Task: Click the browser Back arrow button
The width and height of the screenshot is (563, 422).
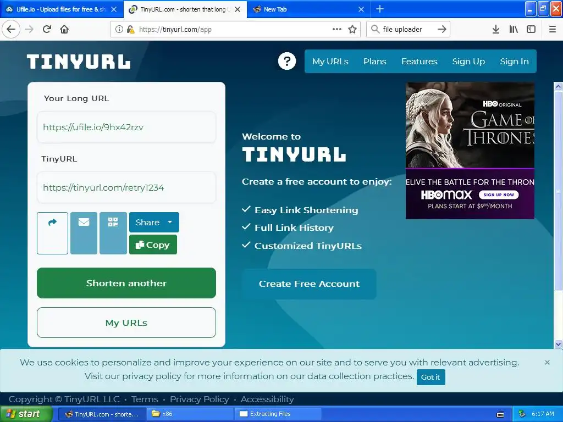Action: [11, 30]
